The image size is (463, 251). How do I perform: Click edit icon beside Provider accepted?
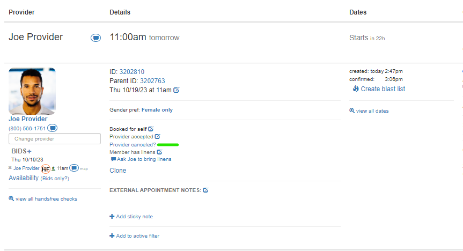[157, 137]
